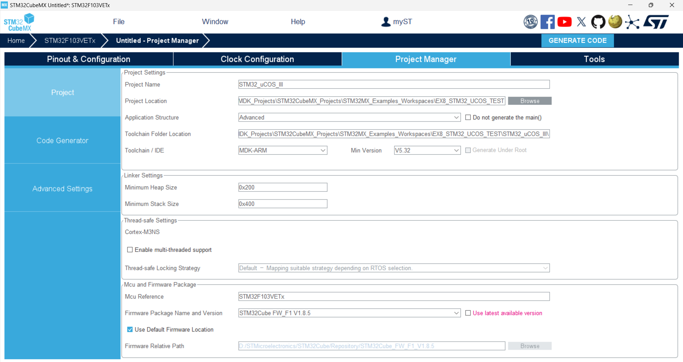Click the STM32CubeMX logo icon
683x362 pixels.
[x=19, y=22]
